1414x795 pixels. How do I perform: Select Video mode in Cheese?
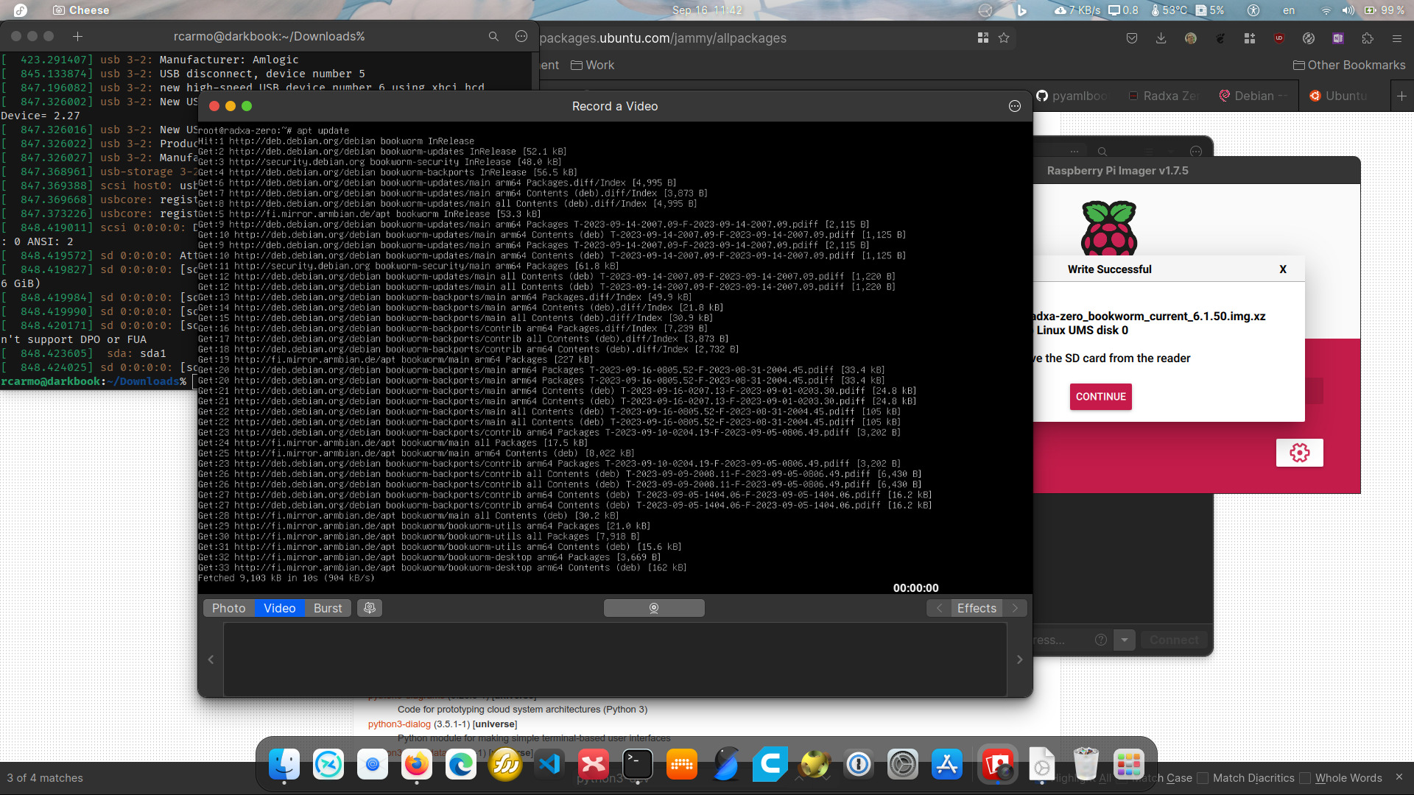(x=280, y=608)
